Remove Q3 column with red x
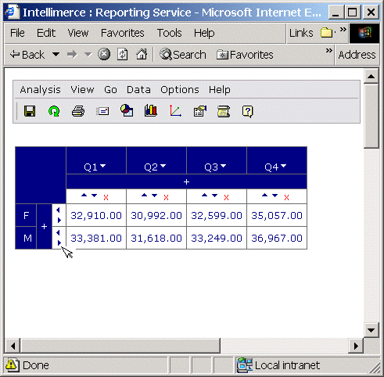This screenshot has width=384, height=377. [226, 197]
